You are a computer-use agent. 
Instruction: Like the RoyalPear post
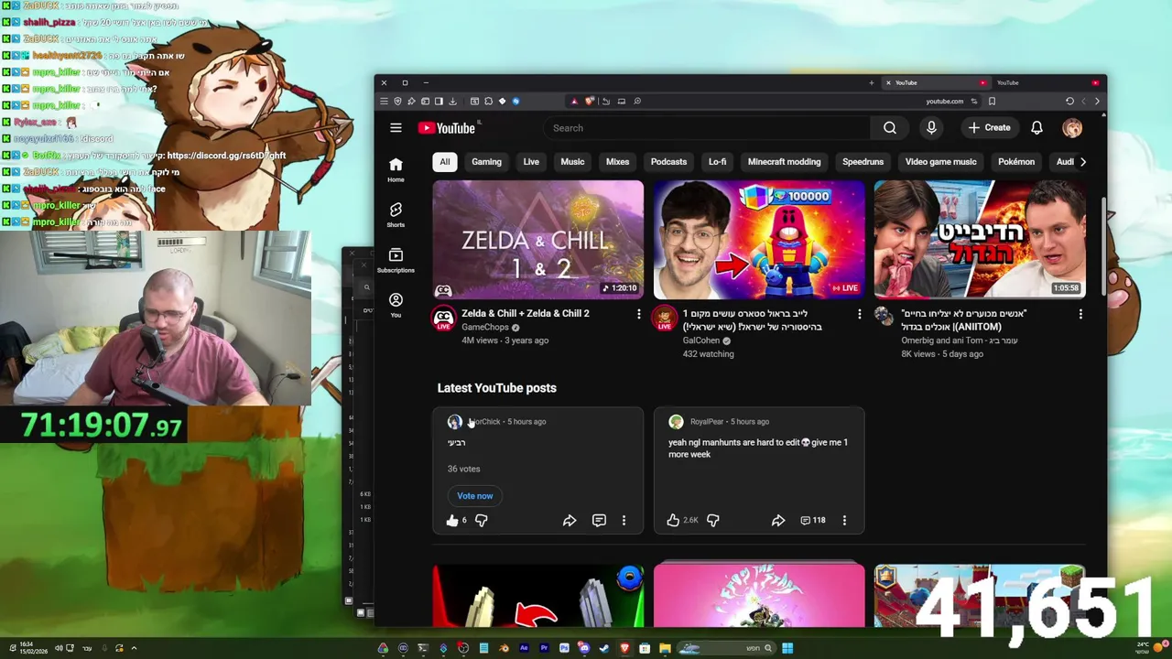[673, 520]
